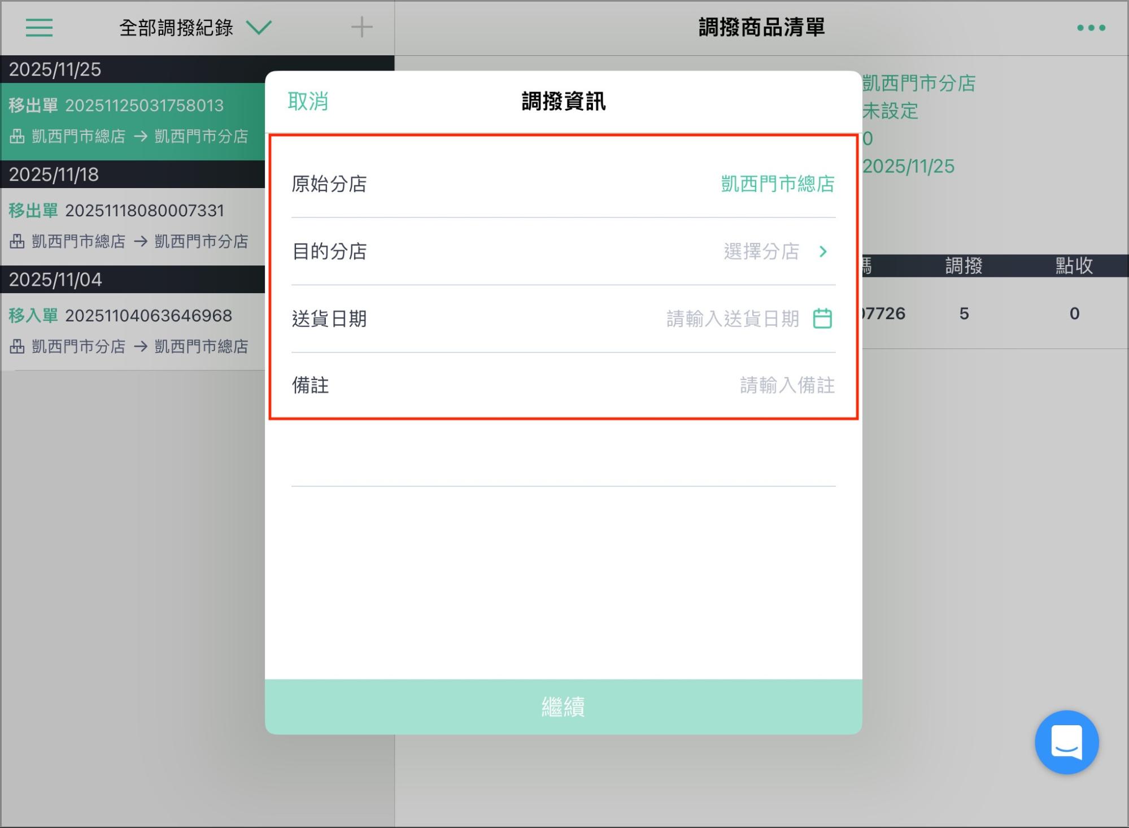The height and width of the screenshot is (828, 1129).
Task: Open the calendar icon for 送貨日期
Action: [x=822, y=319]
